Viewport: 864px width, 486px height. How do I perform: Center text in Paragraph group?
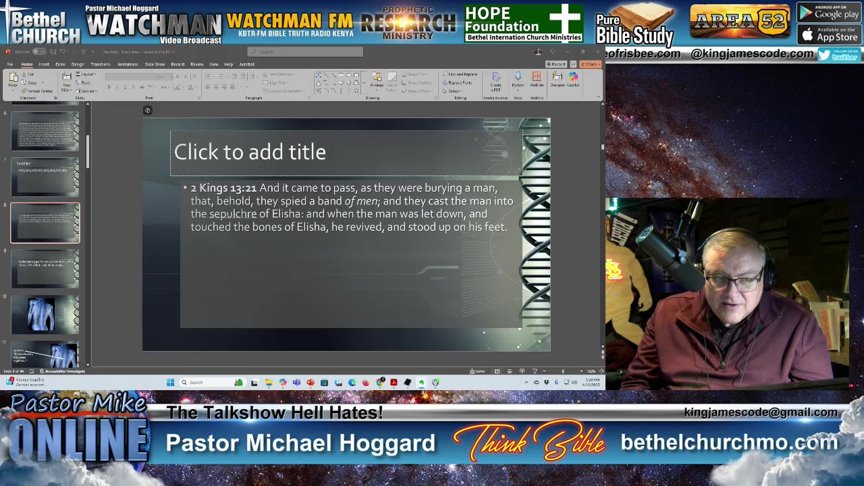click(x=216, y=86)
